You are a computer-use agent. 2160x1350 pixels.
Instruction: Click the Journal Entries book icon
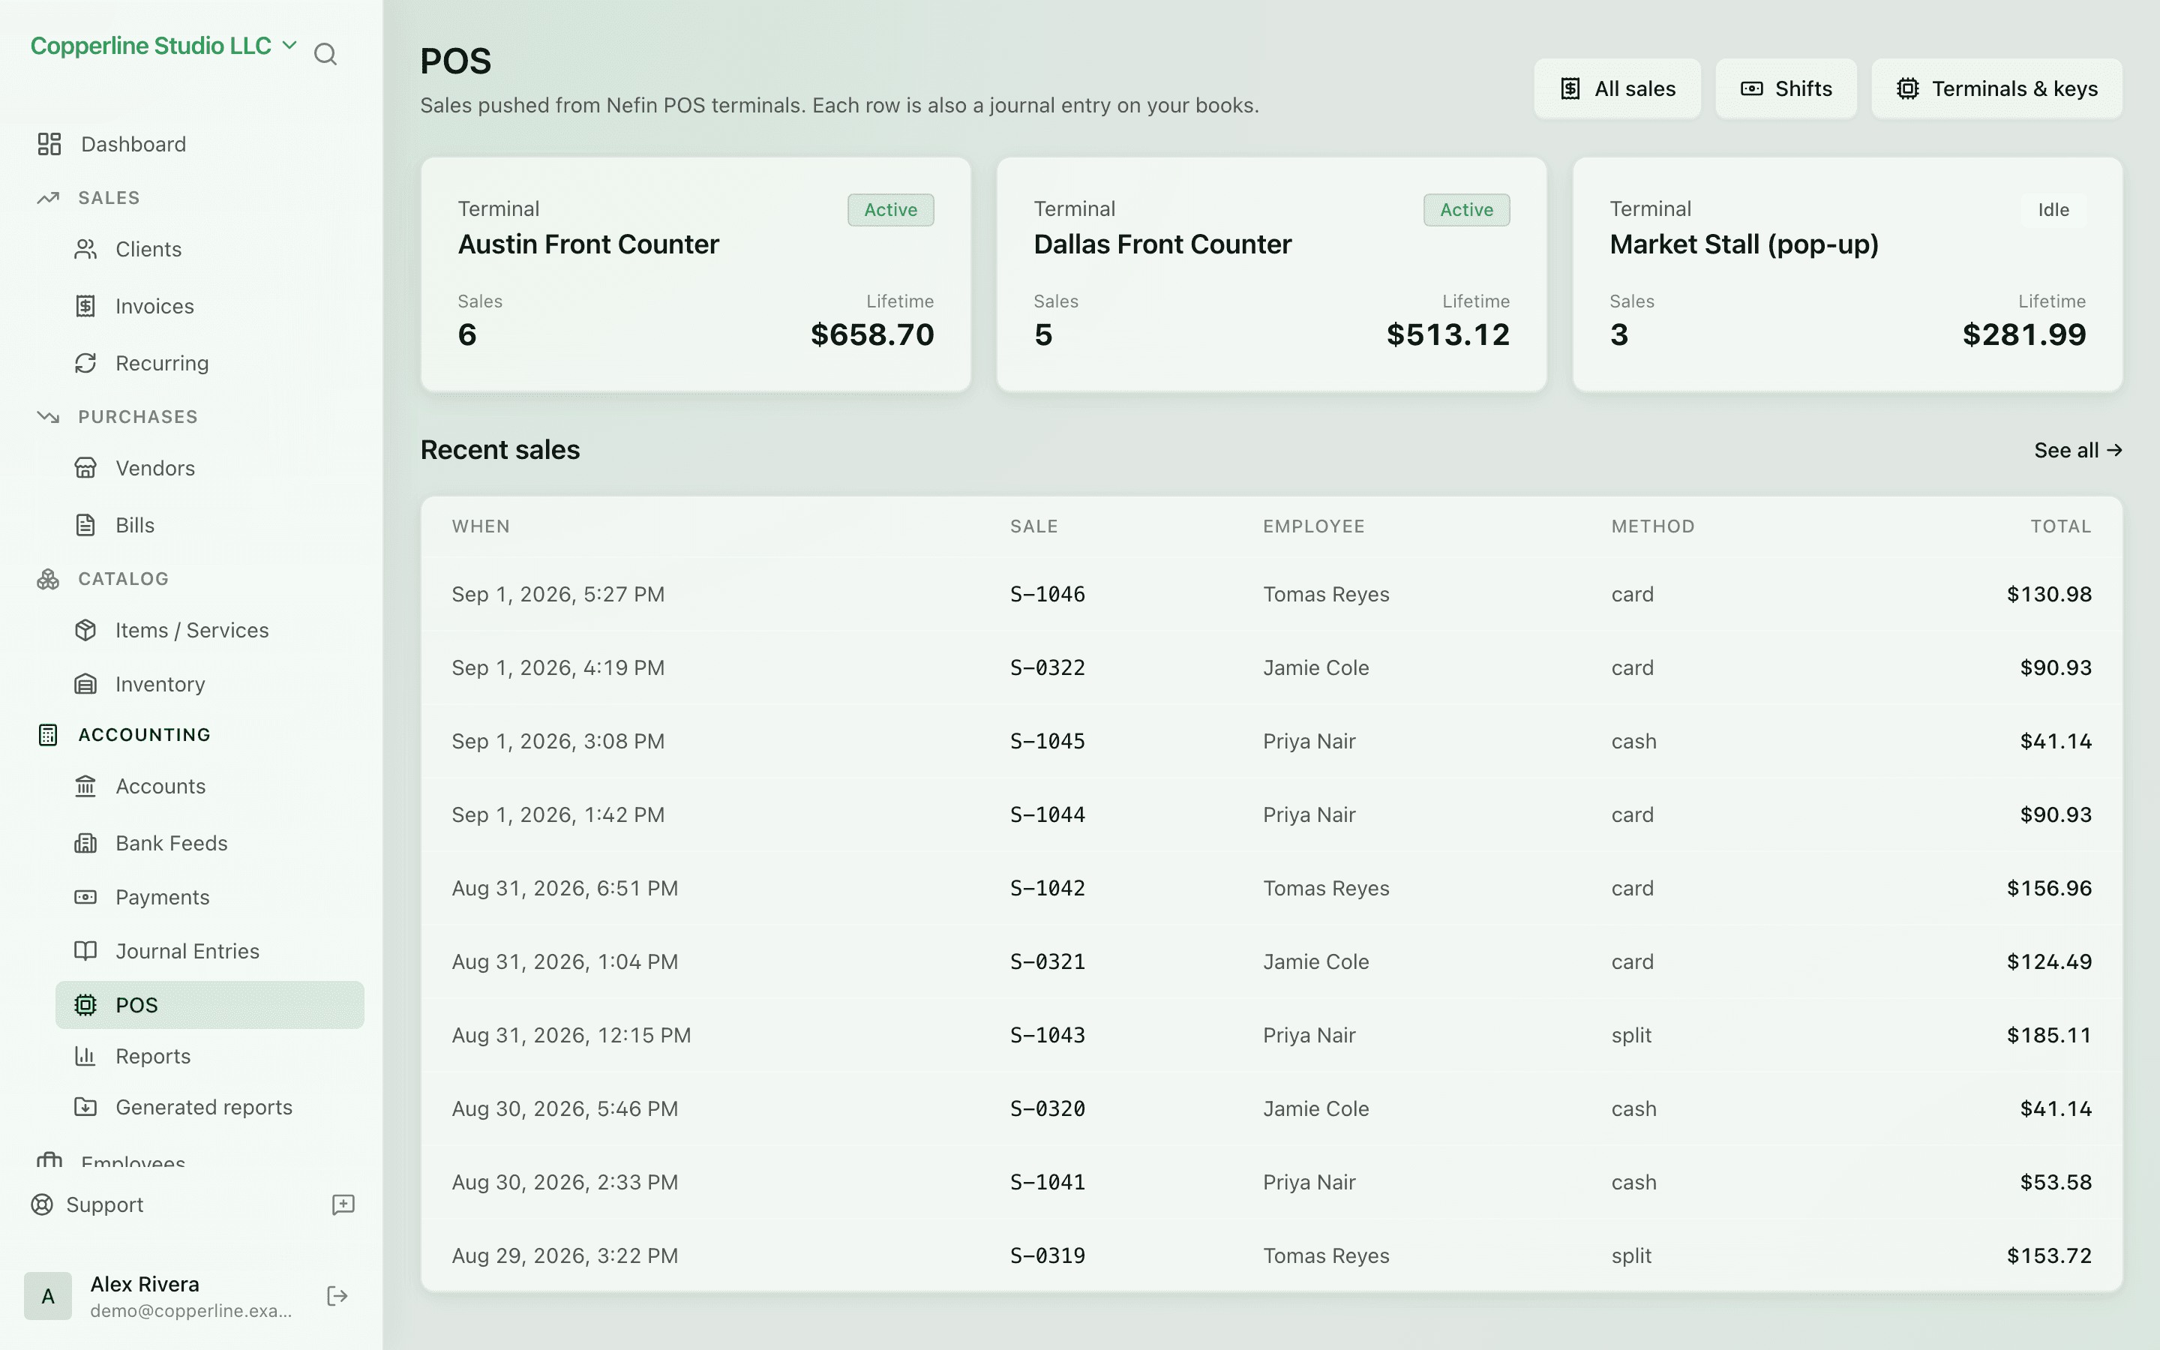coord(85,951)
